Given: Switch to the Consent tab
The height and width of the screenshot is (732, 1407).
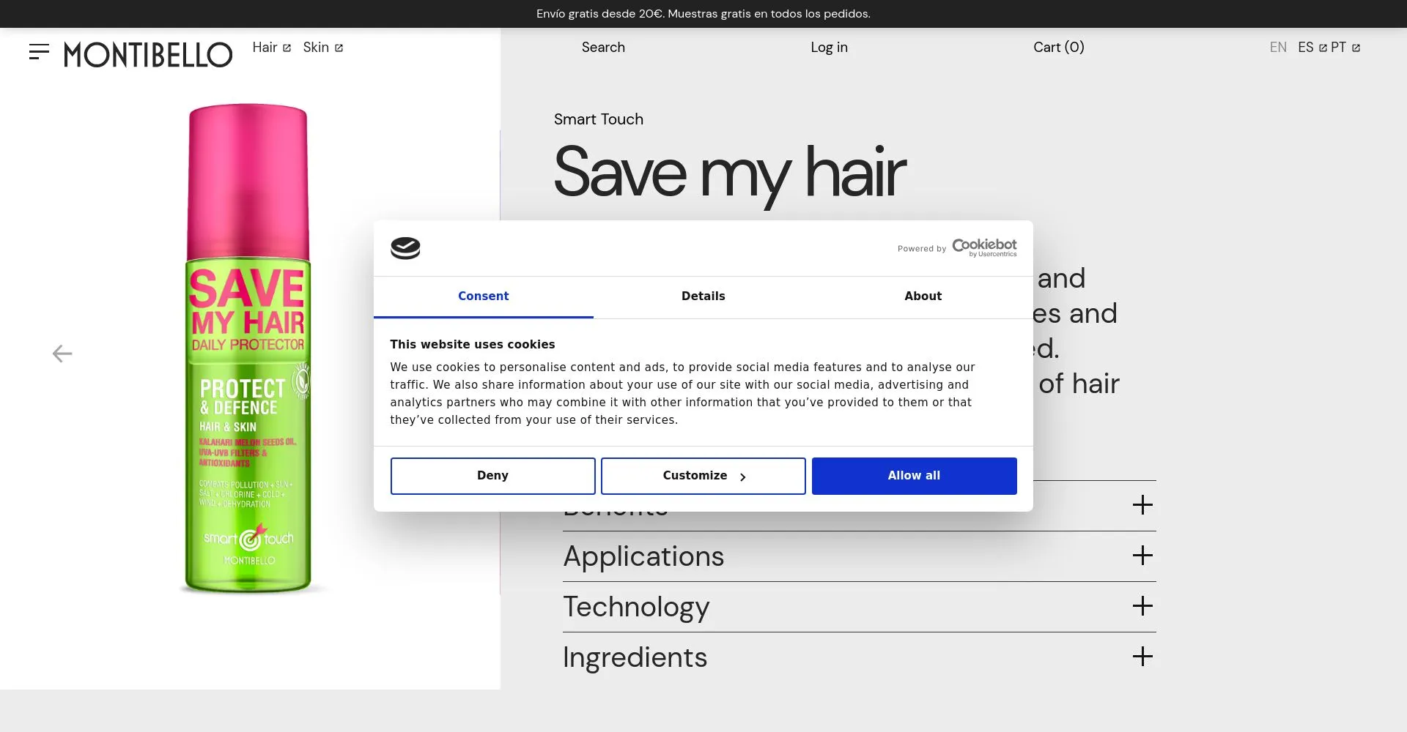Looking at the screenshot, I should coord(484,296).
